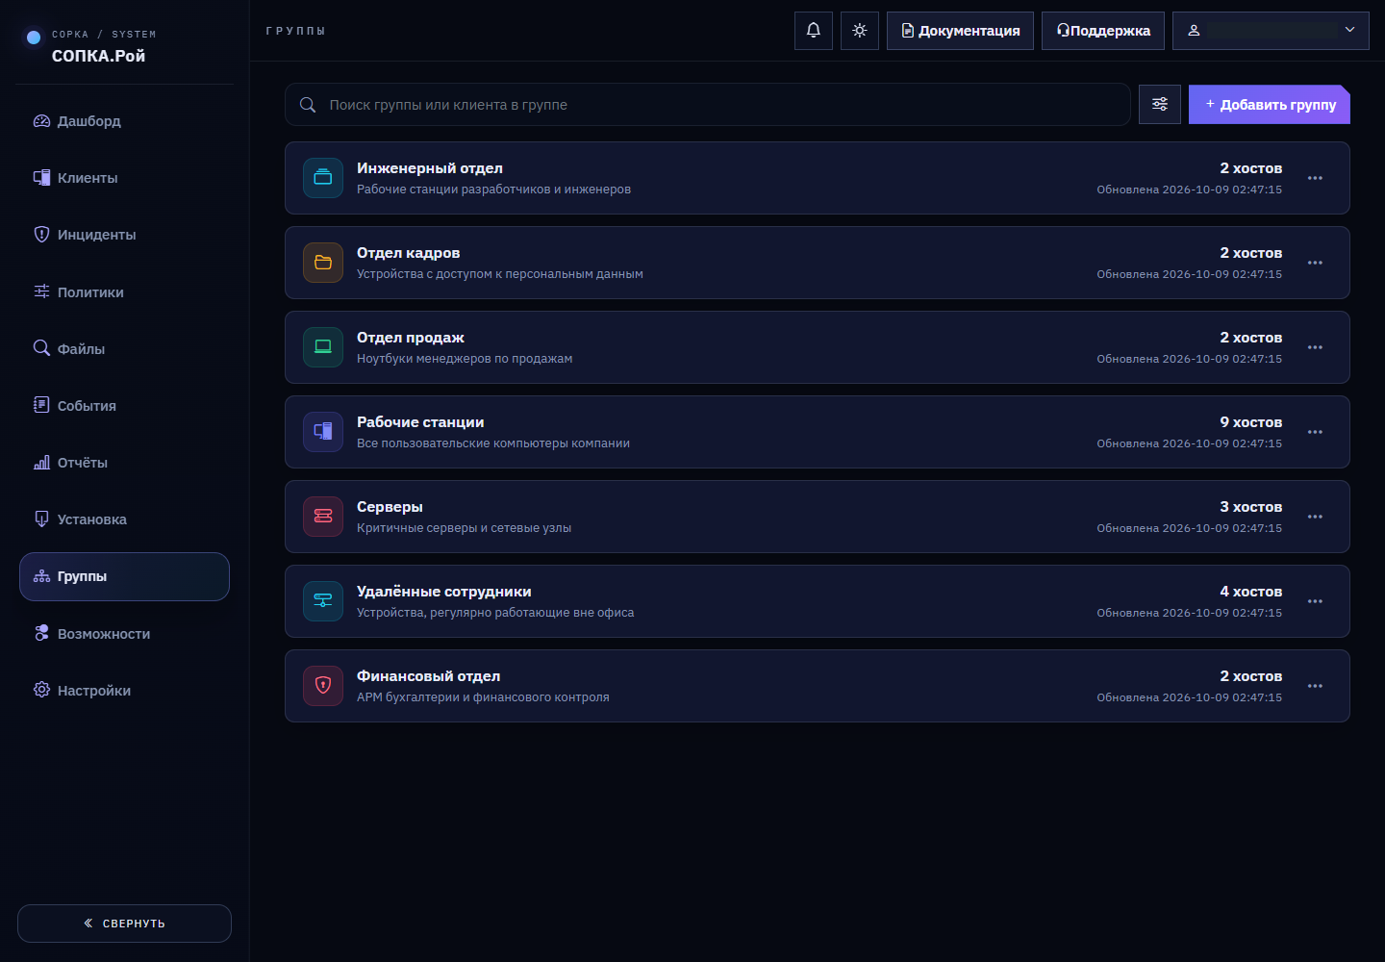
Task: Click the Отдел продаж laptop icon
Action: tap(323, 347)
